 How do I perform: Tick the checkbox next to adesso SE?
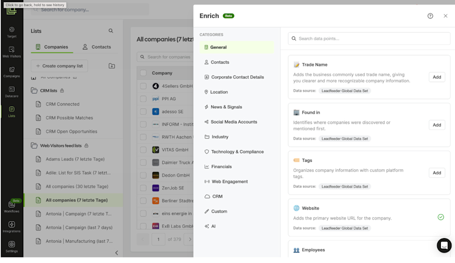[x=143, y=111]
